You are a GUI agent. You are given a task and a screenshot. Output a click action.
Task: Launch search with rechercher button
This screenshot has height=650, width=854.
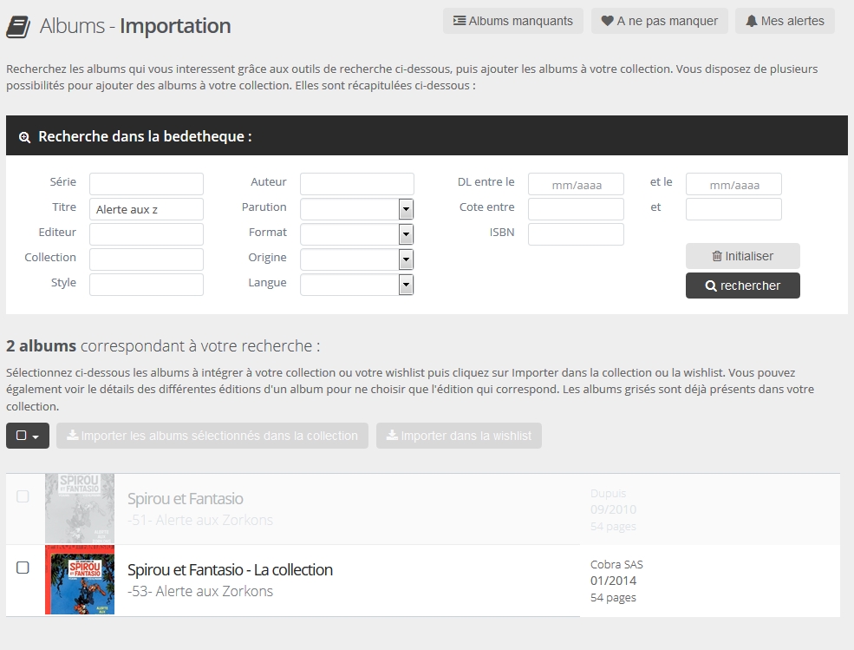742,286
